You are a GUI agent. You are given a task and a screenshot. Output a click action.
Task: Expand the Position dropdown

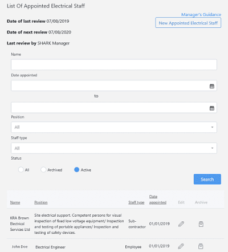coord(114,127)
